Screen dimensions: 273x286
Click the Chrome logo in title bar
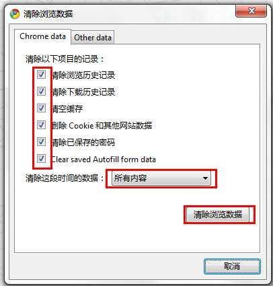[x=15, y=14]
